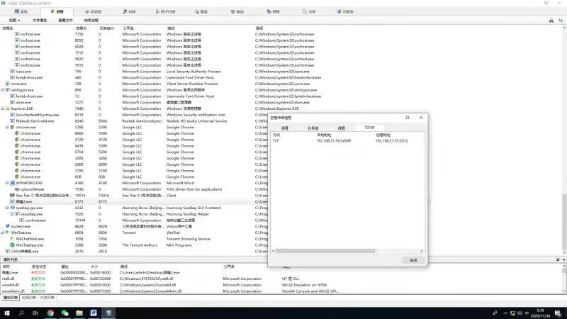This screenshot has height=319, width=567.
Task: Sort the process list by 公司名 column
Action: [128, 28]
